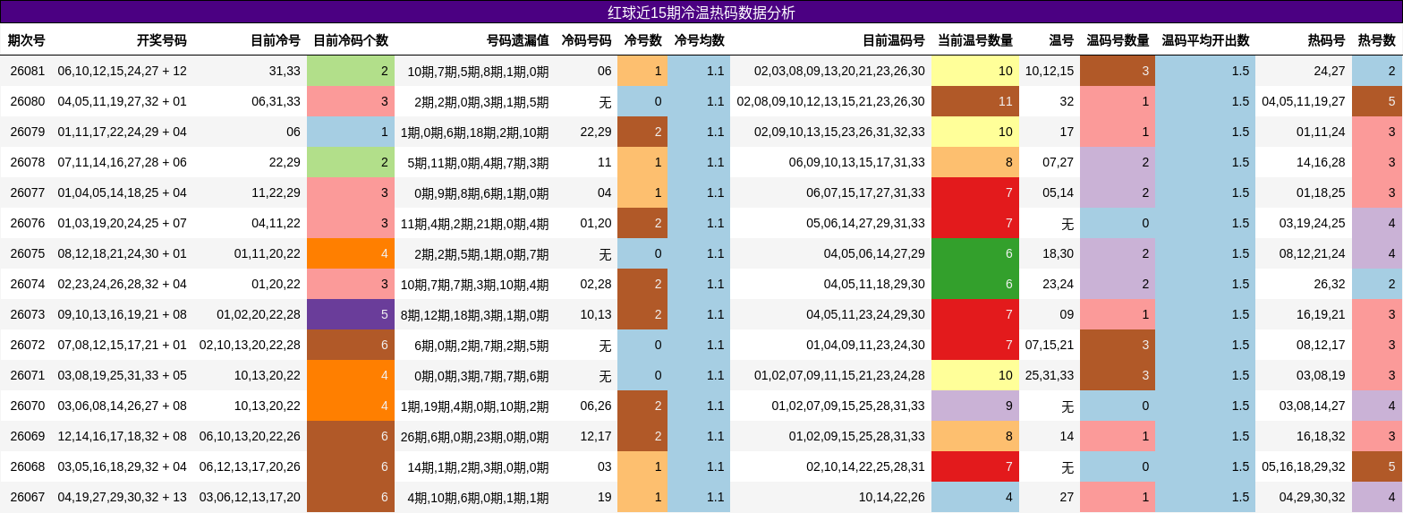Click current cold numbers 01,02,20,22,28
The height and width of the screenshot is (513, 1403).
(259, 314)
